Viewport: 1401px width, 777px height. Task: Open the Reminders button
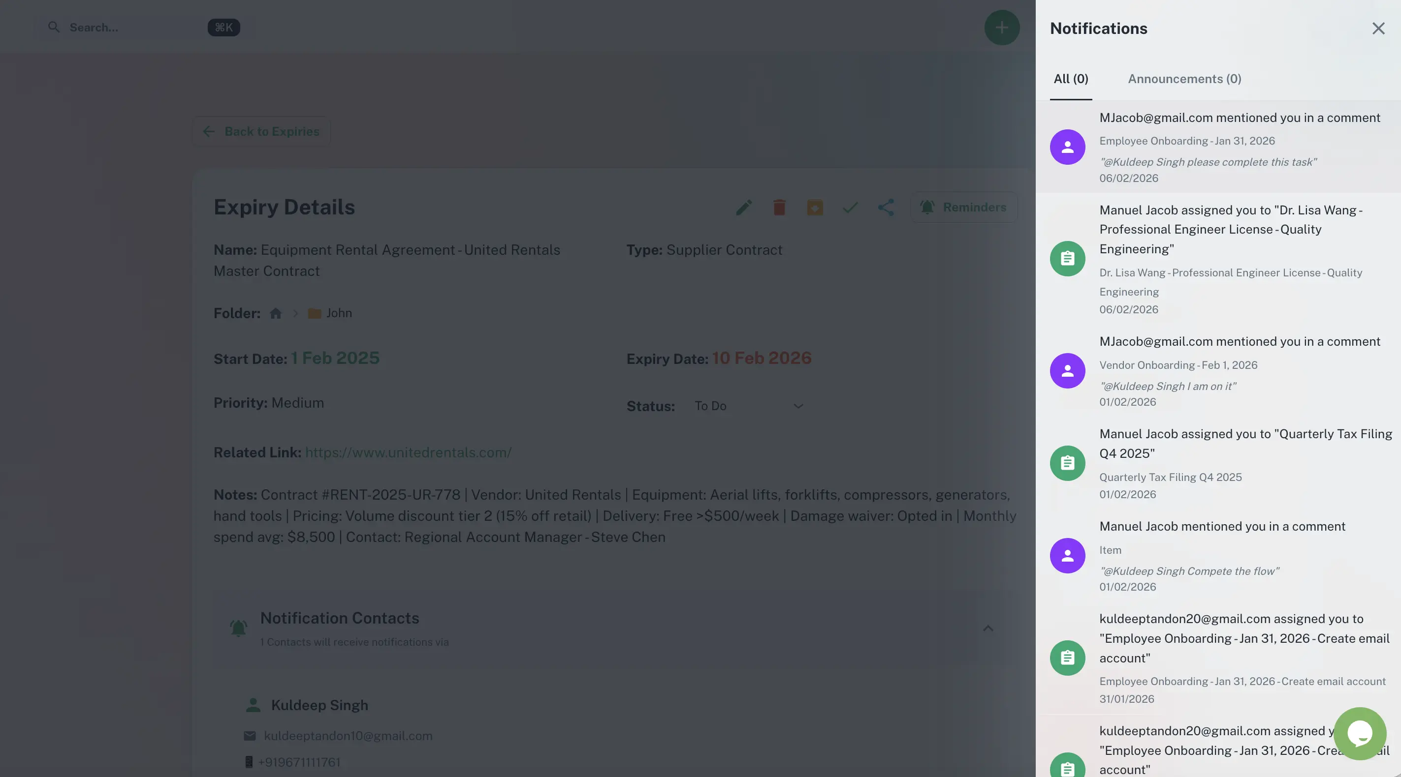tap(964, 207)
